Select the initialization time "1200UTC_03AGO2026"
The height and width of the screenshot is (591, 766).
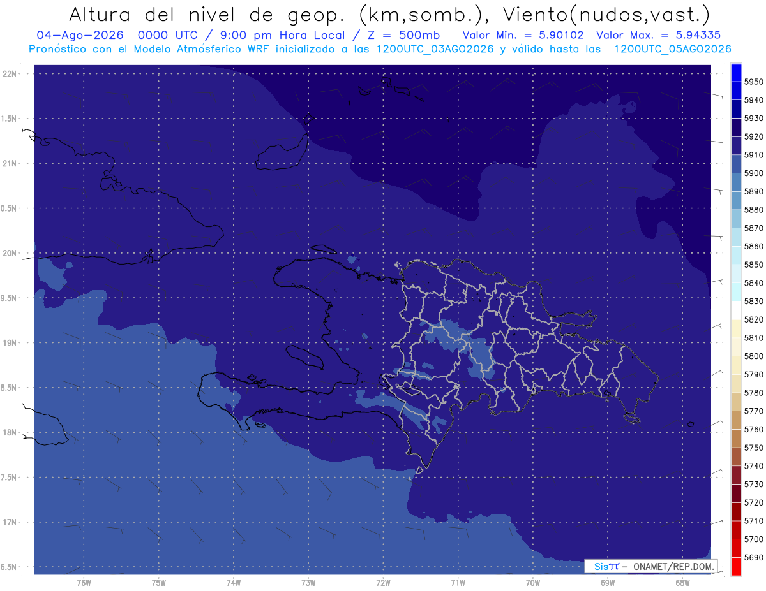click(x=434, y=48)
